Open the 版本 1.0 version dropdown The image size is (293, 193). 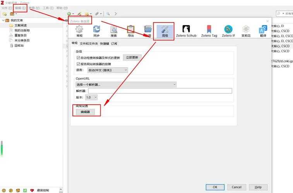coord(91,98)
